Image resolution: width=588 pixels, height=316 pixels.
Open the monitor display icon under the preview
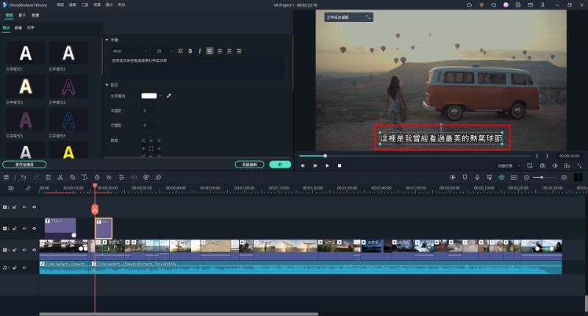[530, 165]
